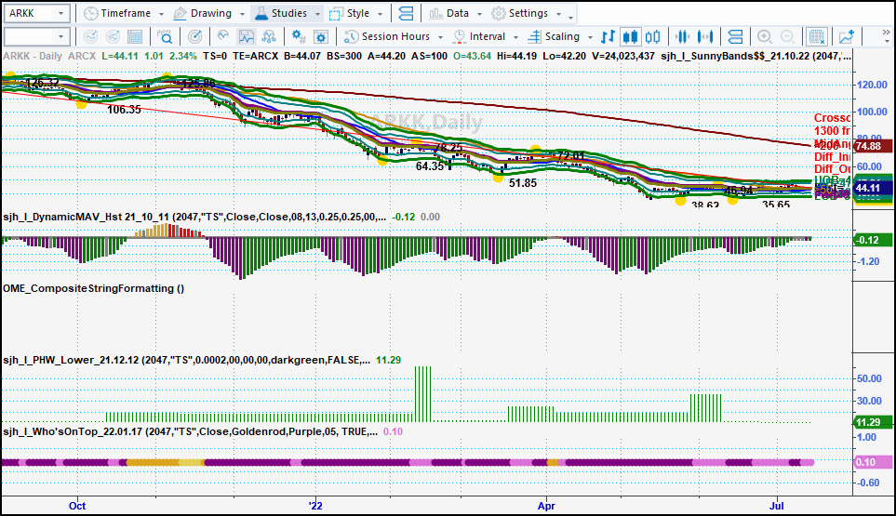Screen dimensions: 896x516
Task: Open Interval options
Action: point(479,36)
